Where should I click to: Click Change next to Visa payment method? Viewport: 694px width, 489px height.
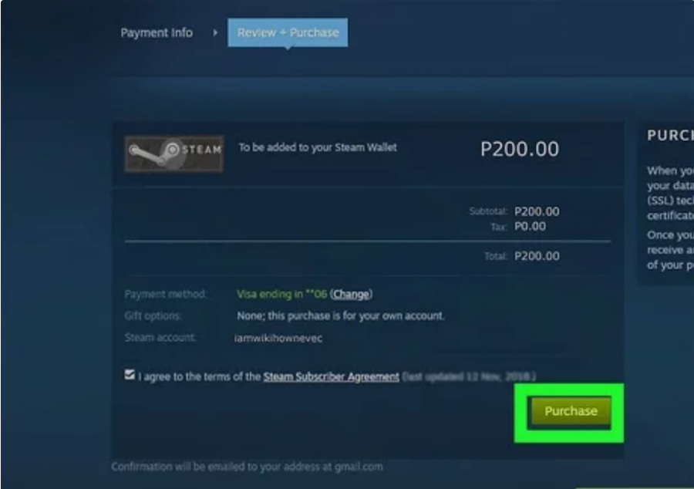pos(351,295)
